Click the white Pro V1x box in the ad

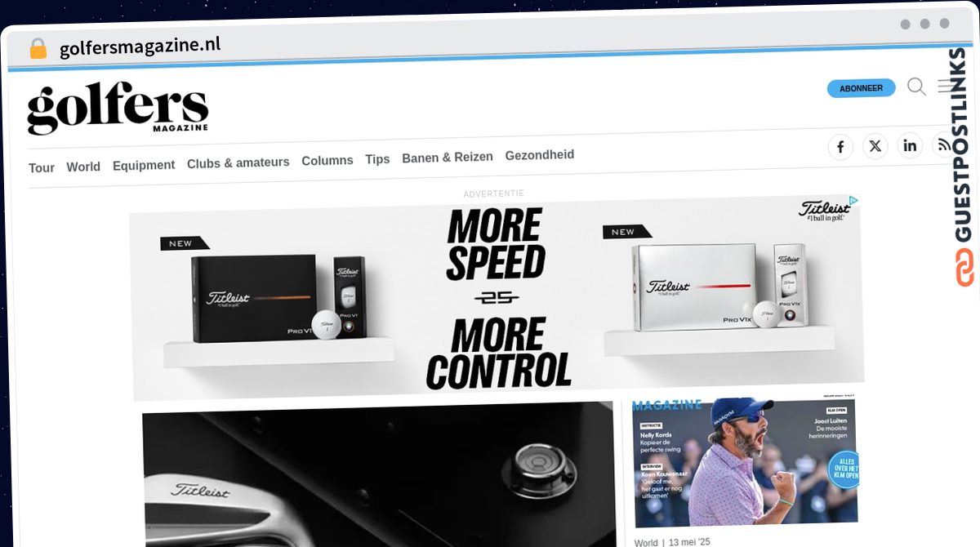[x=694, y=287]
